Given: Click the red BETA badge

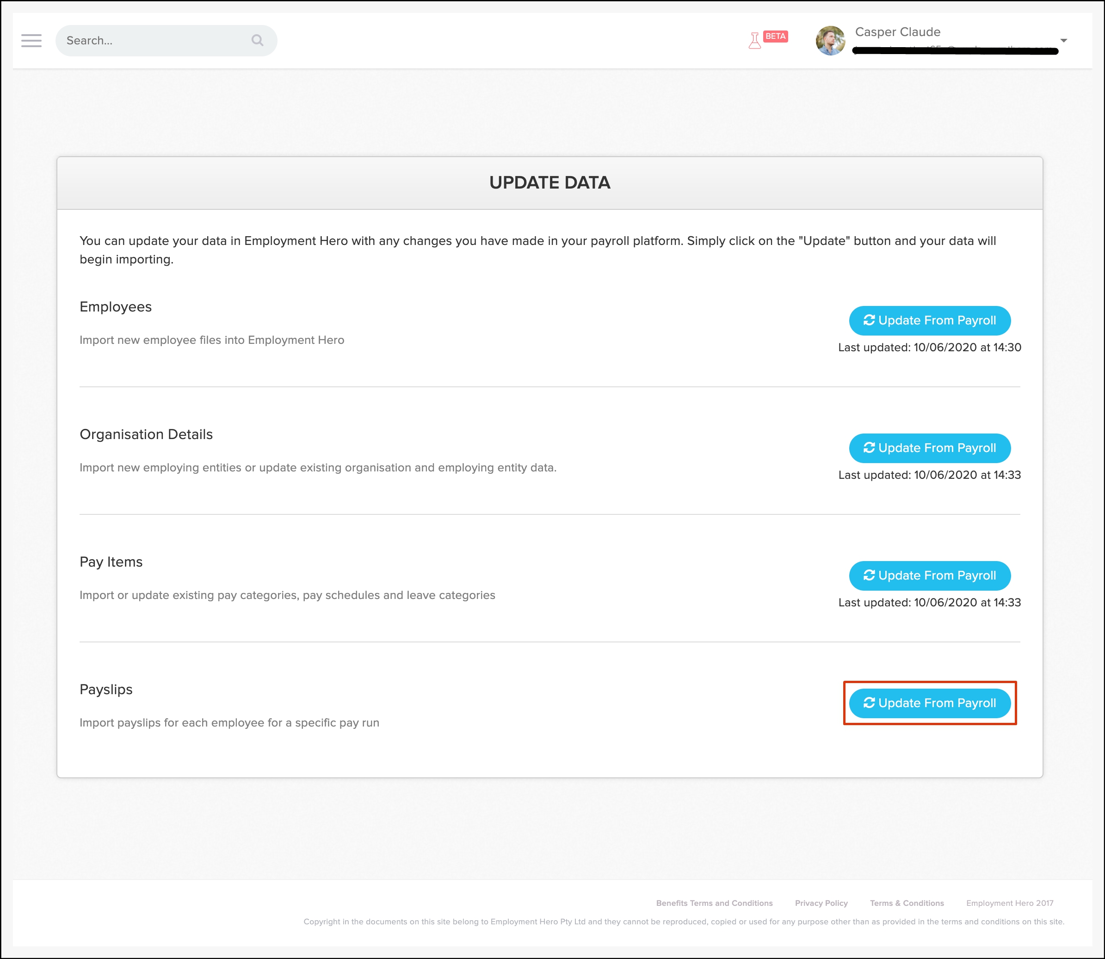Looking at the screenshot, I should tap(775, 37).
